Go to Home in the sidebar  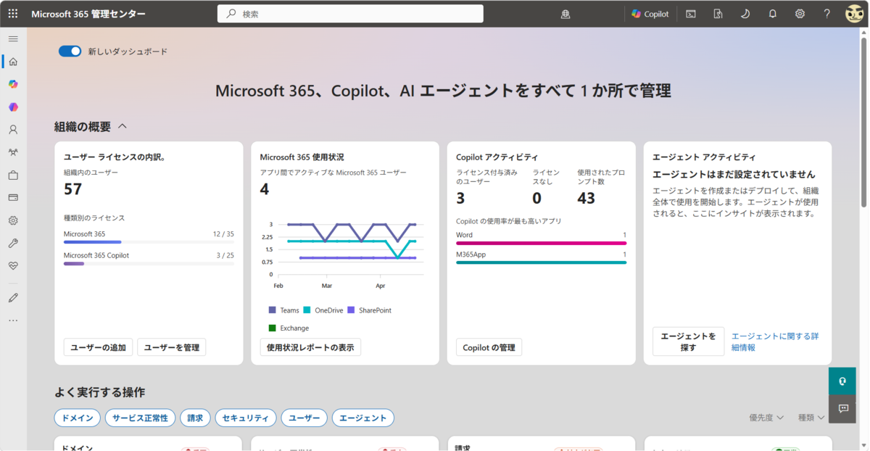[x=13, y=62]
